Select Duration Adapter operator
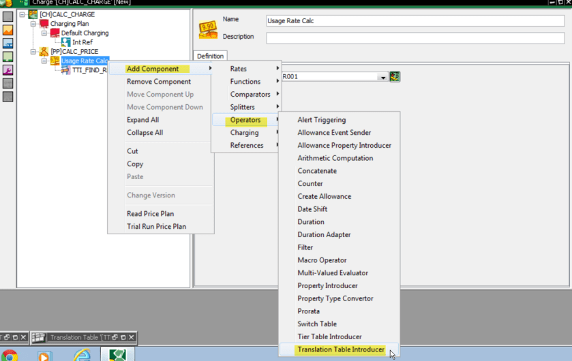The width and height of the screenshot is (572, 361). click(x=340, y=234)
